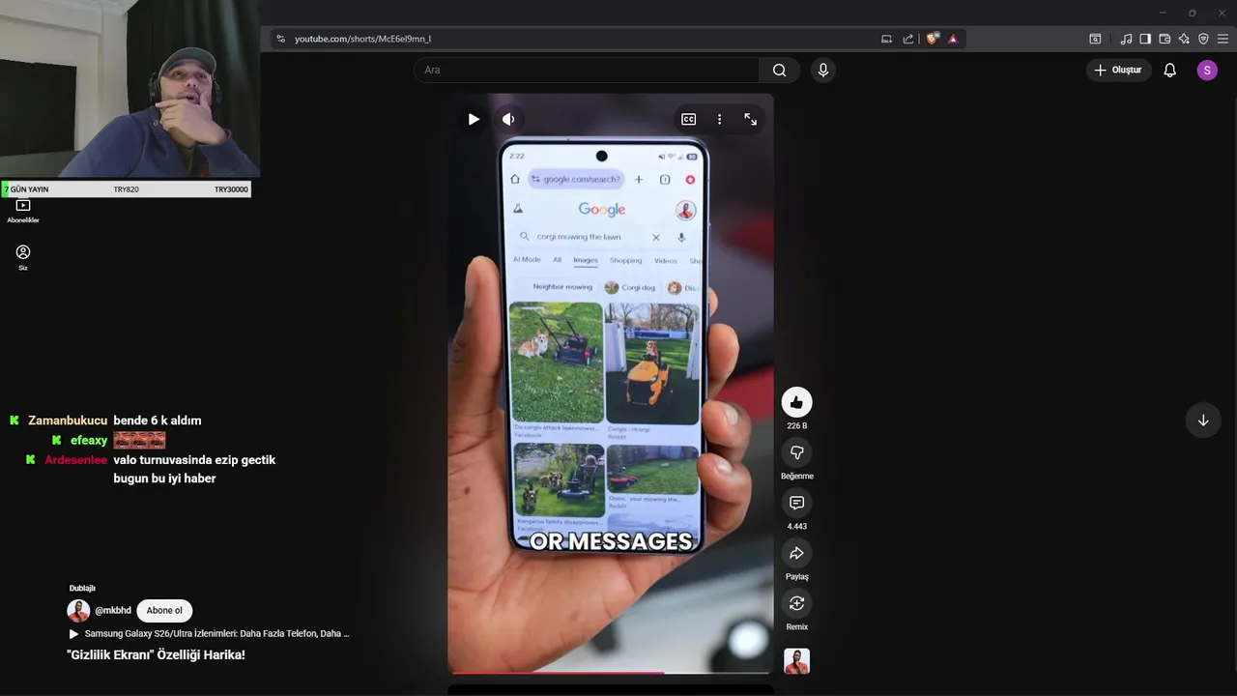Click the address bar URL
Image resolution: width=1237 pixels, height=696 pixels.
click(362, 39)
